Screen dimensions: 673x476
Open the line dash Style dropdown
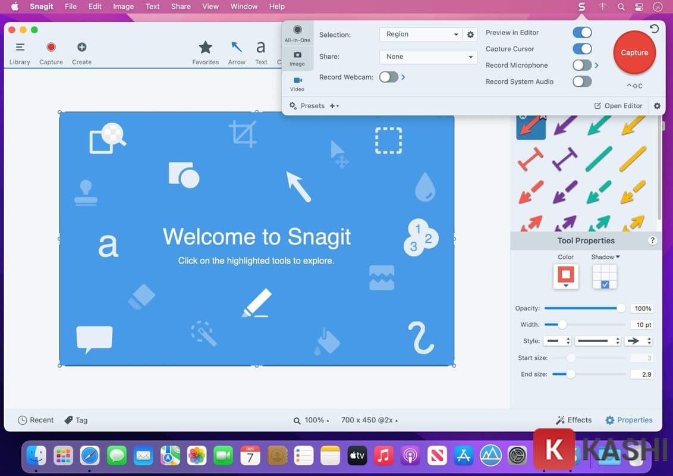click(x=598, y=341)
